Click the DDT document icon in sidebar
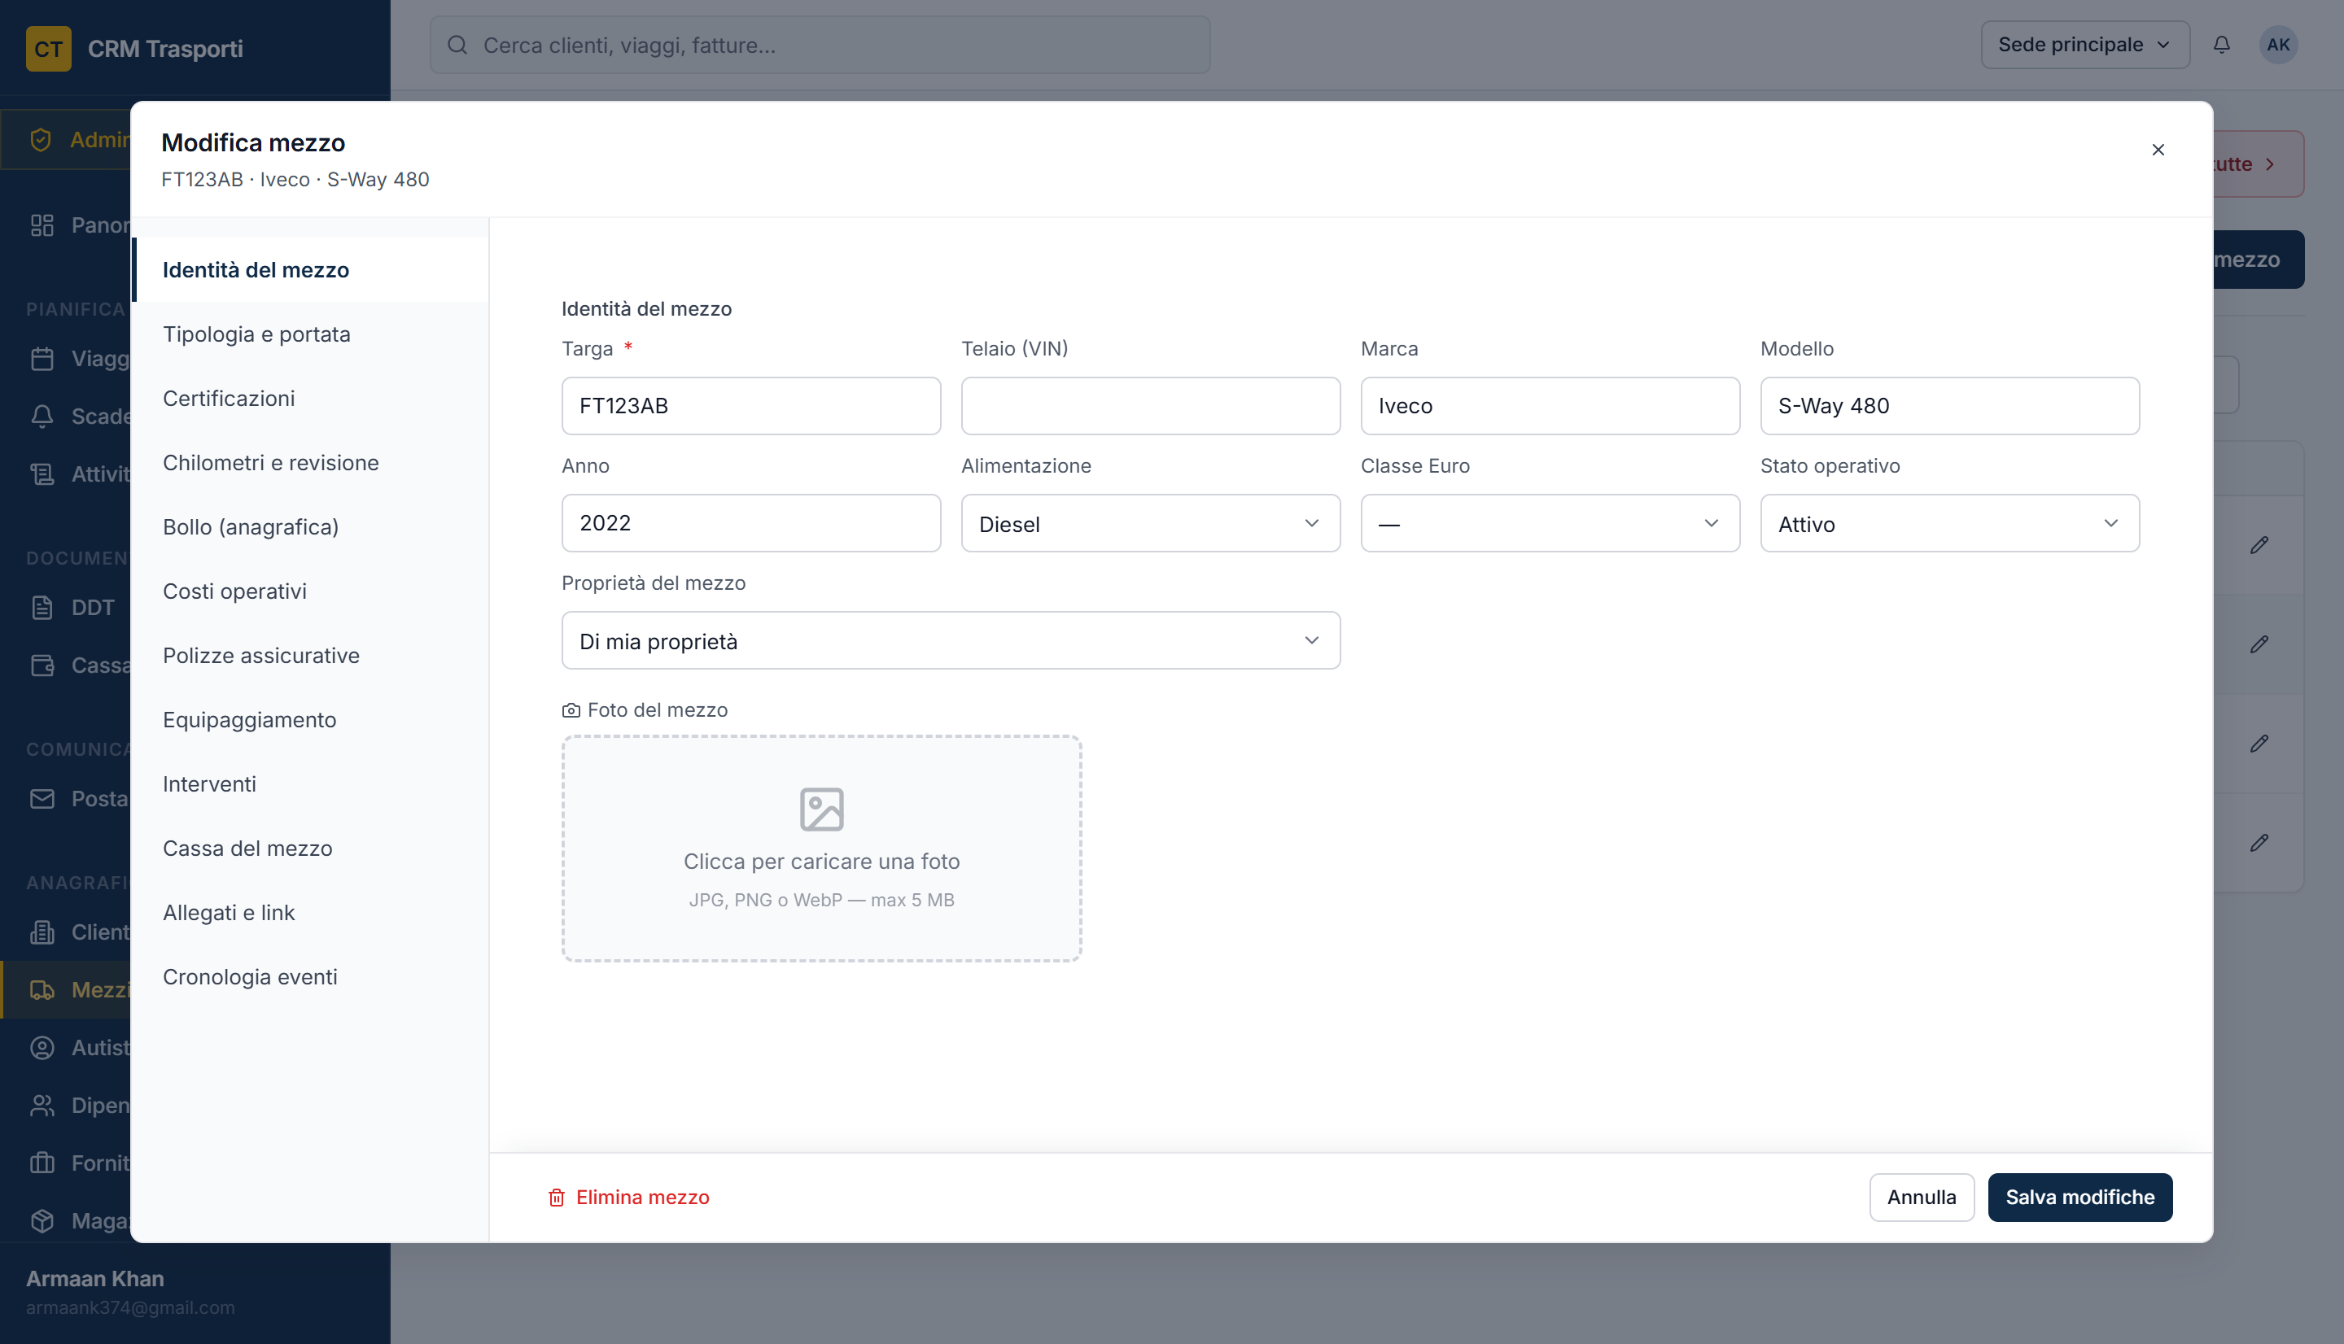The image size is (2344, 1344). pos(42,608)
